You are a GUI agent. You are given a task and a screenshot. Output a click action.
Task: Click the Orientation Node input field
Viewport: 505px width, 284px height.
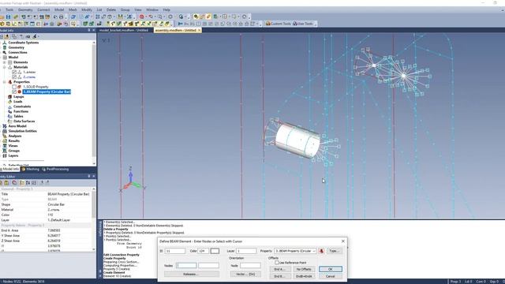[250, 265]
